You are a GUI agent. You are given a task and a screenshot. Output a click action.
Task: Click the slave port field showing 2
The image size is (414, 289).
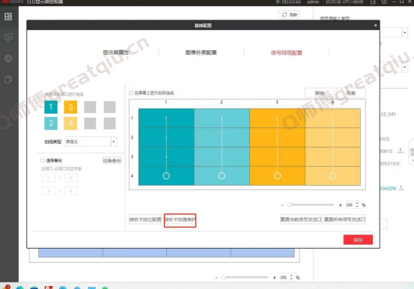(x=71, y=177)
